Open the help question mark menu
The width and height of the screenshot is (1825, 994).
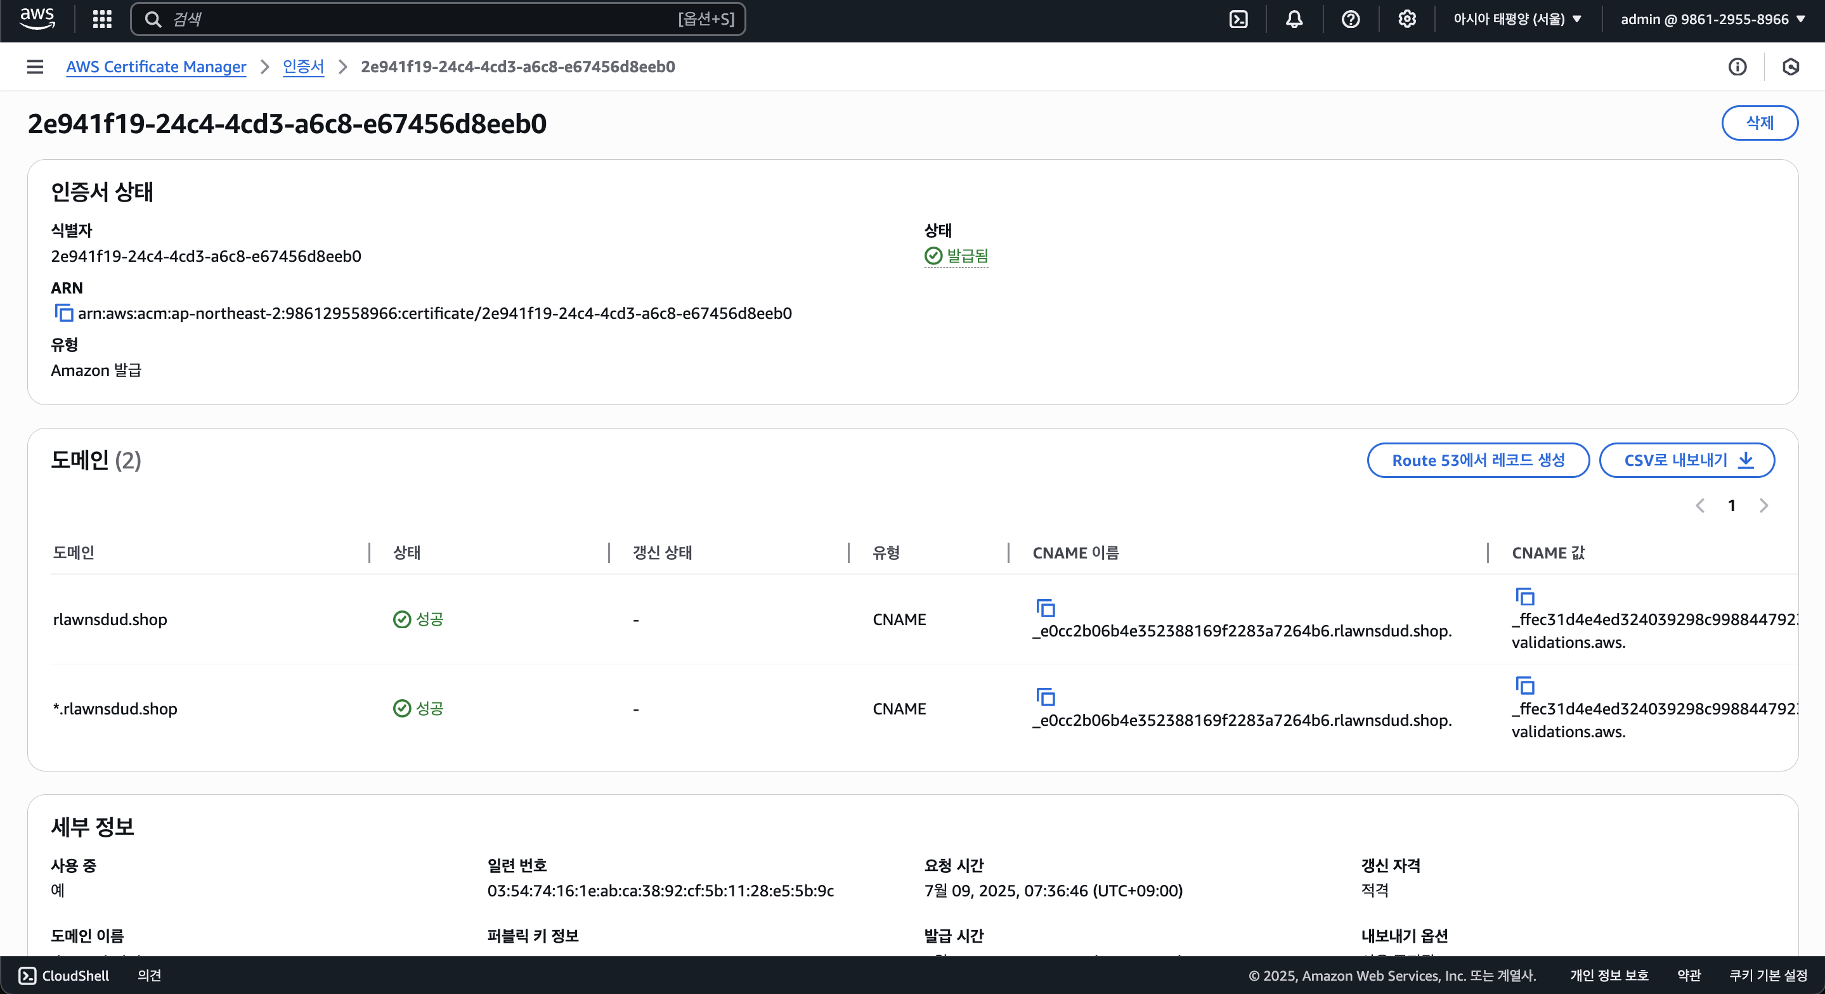tap(1350, 19)
